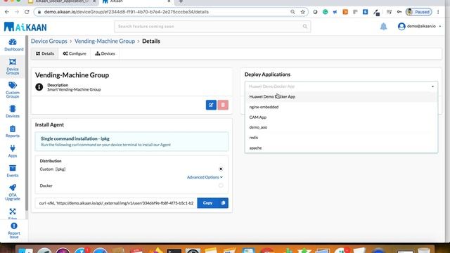Click the browser zoom magnifier icon
Screen dimensions: 450x253
coord(292,12)
